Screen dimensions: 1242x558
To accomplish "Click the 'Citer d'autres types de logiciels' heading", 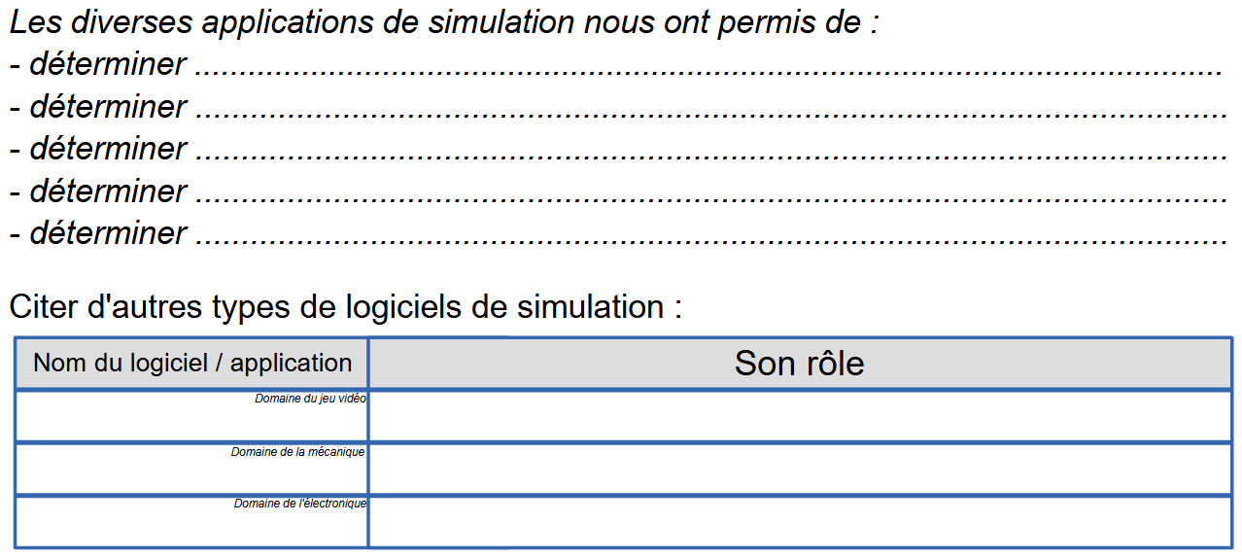I will point(346,307).
